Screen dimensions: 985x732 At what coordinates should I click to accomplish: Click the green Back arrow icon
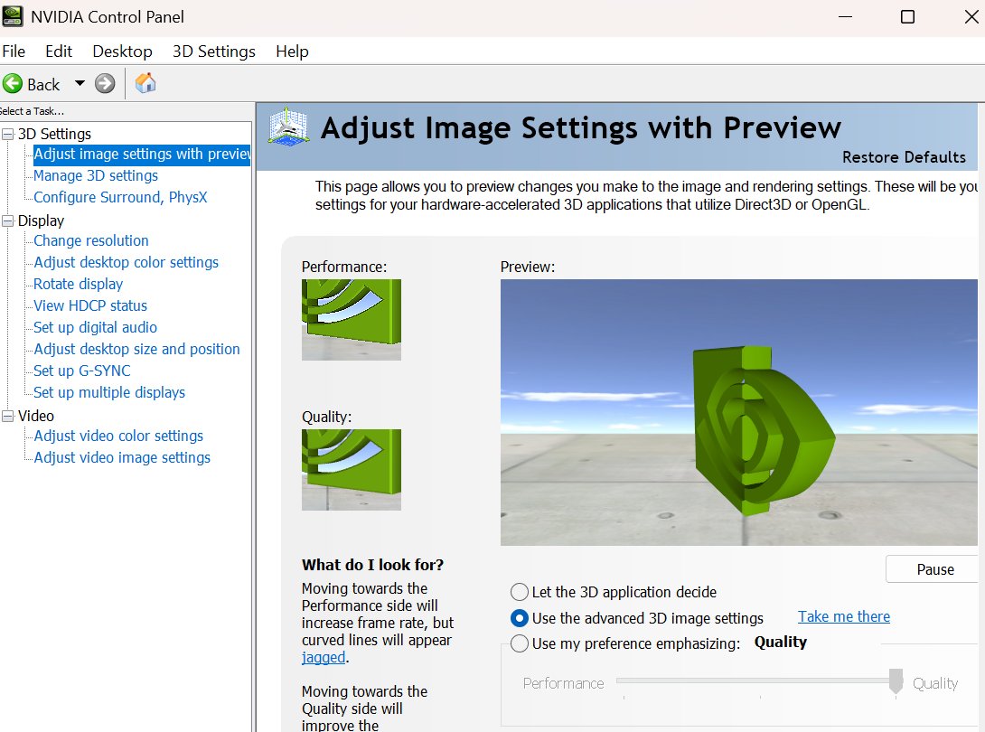[x=13, y=83]
